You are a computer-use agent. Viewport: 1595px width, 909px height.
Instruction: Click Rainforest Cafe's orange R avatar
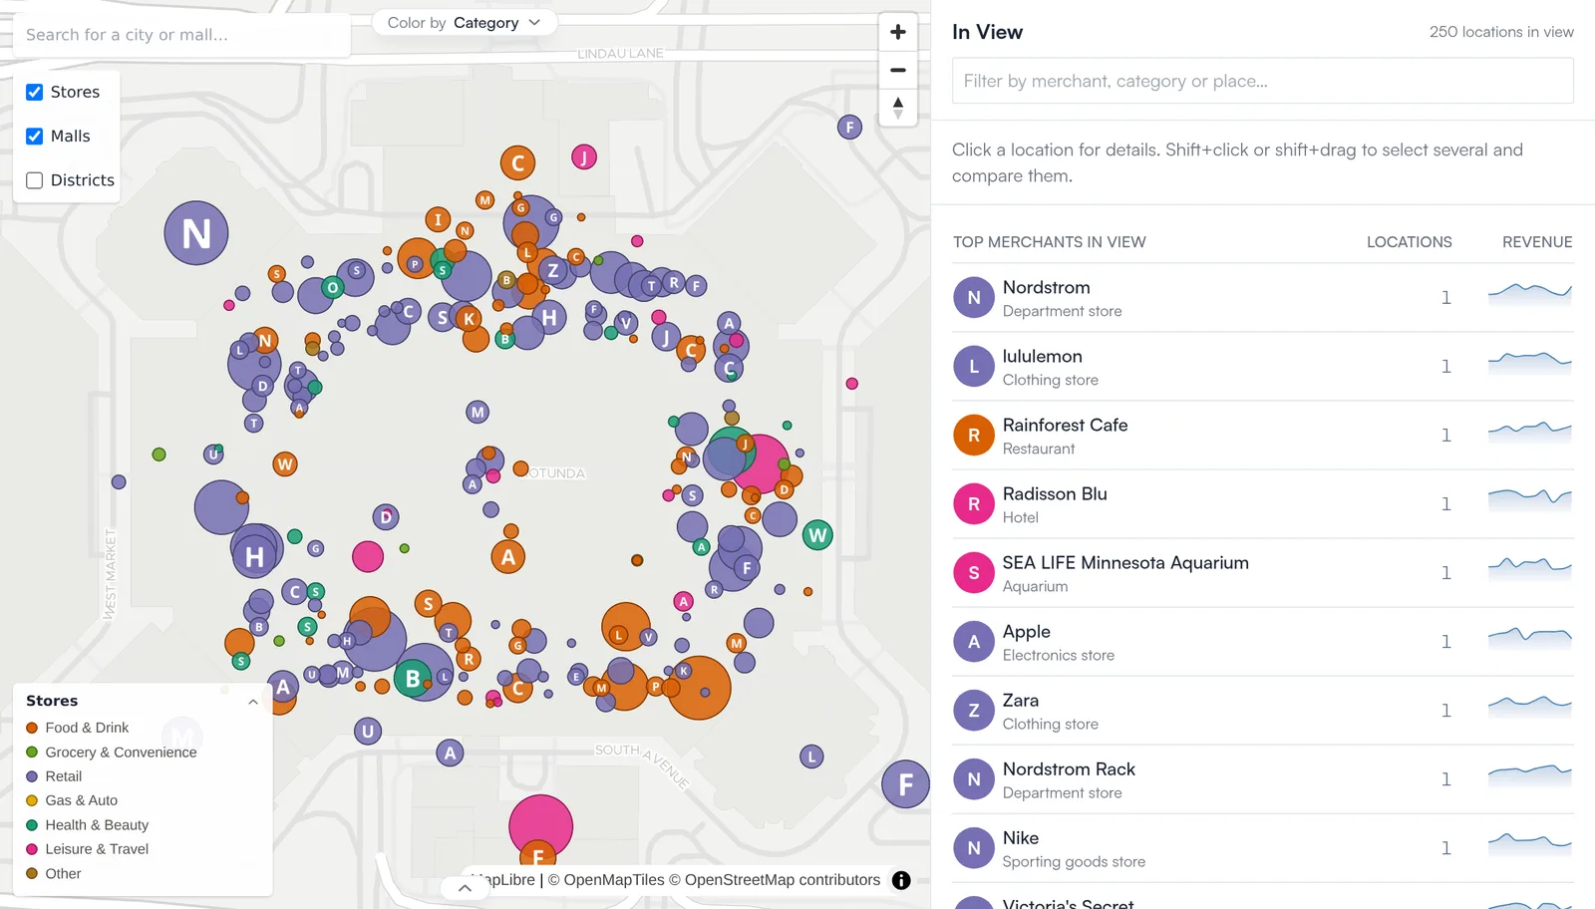(x=974, y=435)
